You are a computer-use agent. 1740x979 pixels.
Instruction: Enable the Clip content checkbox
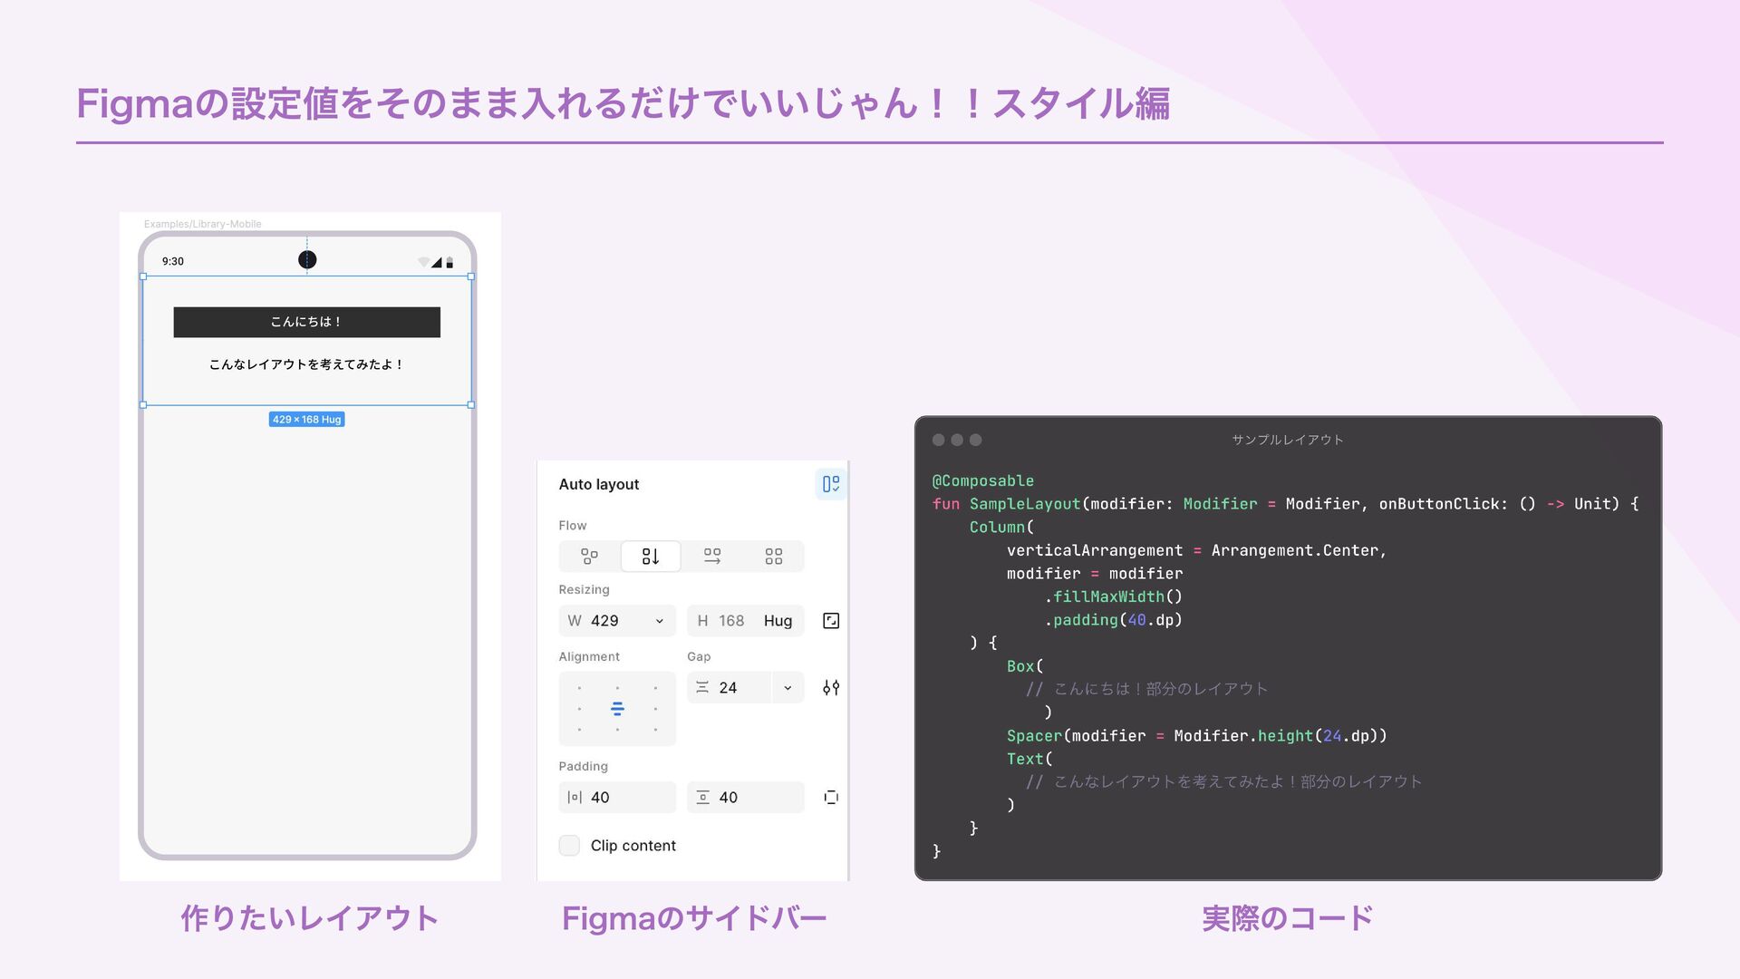pos(569,846)
